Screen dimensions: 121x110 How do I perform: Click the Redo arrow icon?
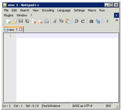pos(83,21)
